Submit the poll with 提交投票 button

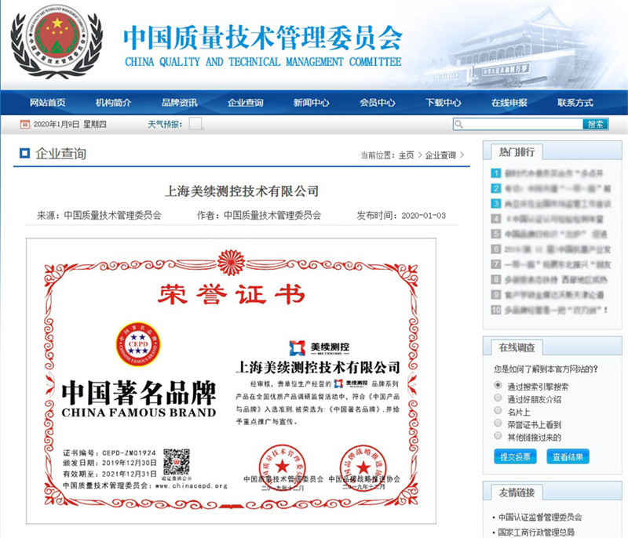click(x=516, y=457)
